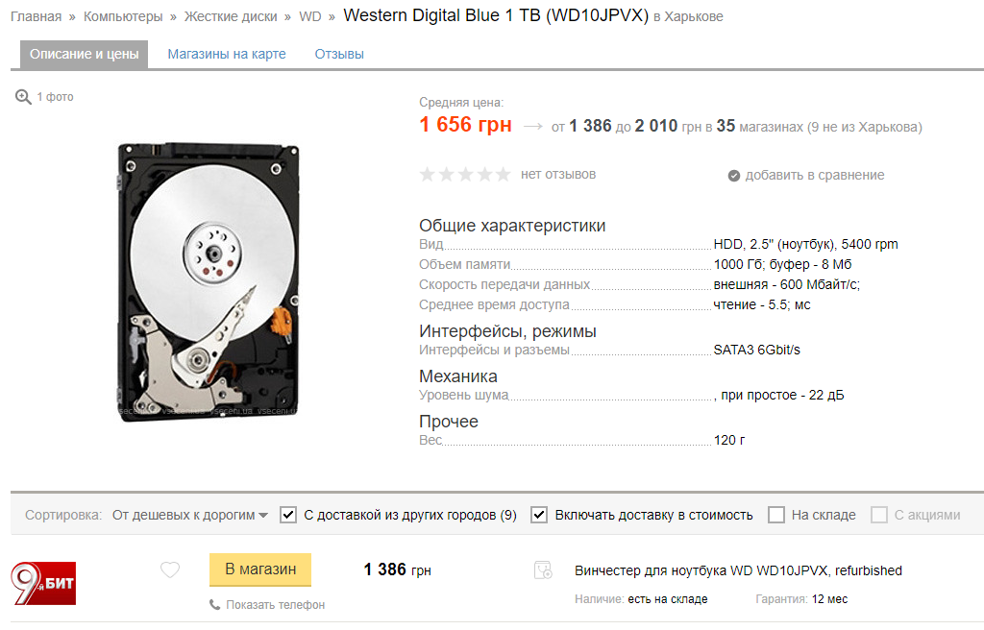The width and height of the screenshot is (984, 630).
Task: Click the heart favorite icon
Action: point(170,570)
